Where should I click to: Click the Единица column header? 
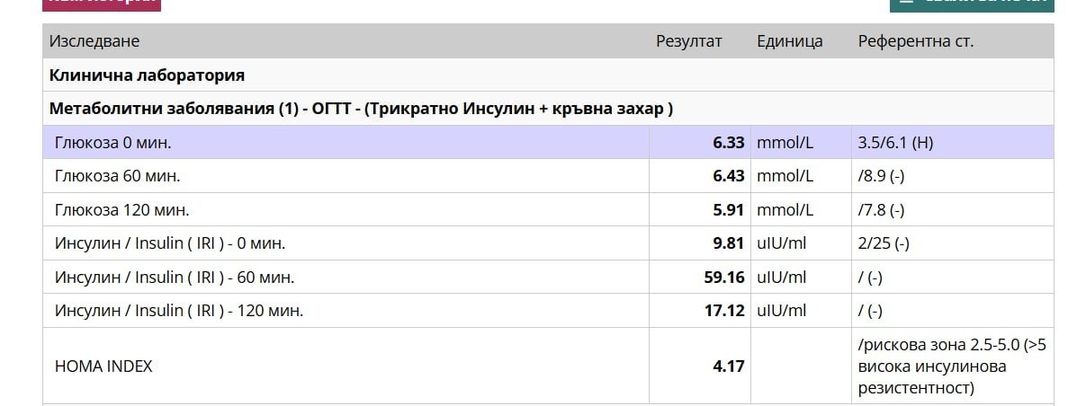789,40
